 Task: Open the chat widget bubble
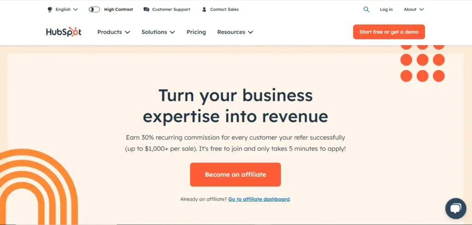[x=455, y=208]
